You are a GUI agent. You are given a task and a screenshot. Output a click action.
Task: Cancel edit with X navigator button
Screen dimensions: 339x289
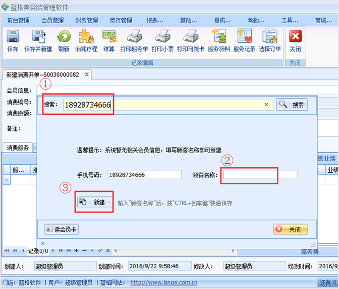pos(108,250)
